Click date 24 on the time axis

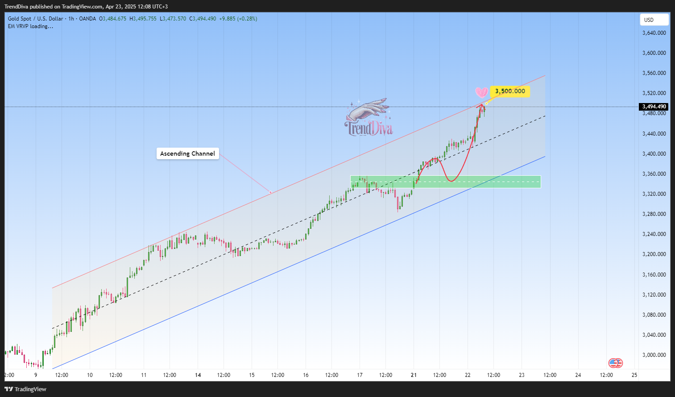click(x=578, y=375)
